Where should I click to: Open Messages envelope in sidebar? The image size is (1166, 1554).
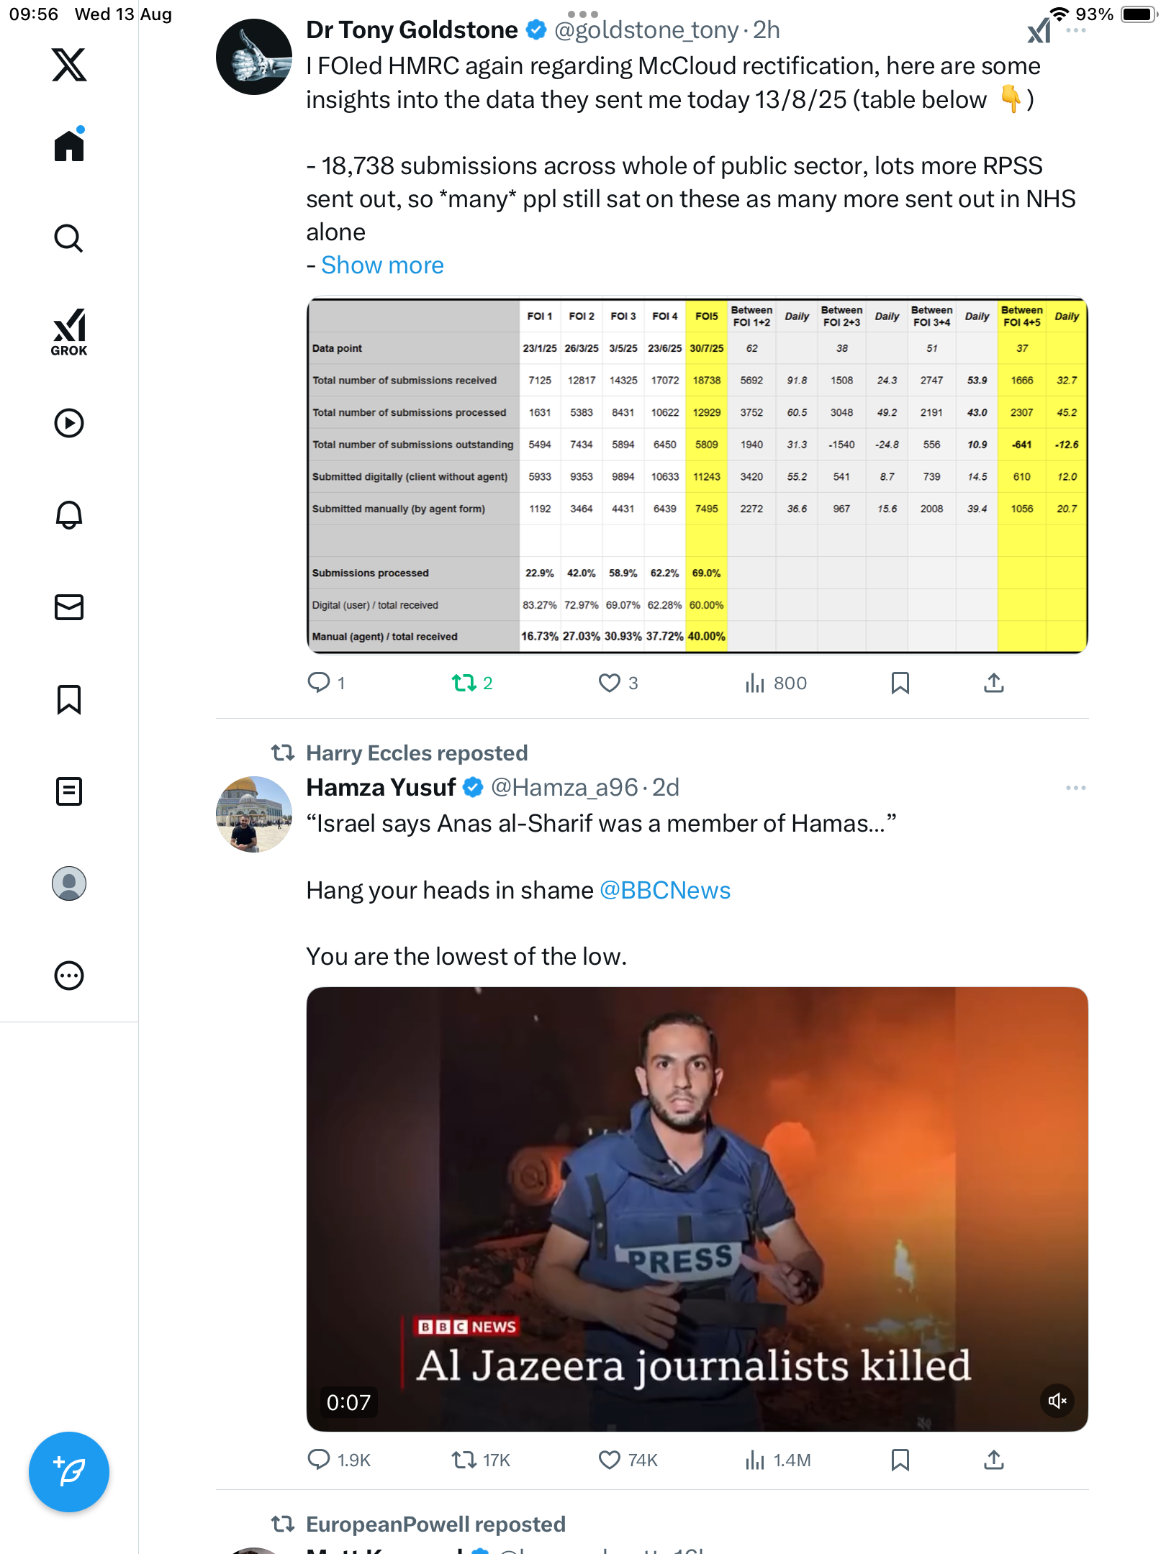69,607
